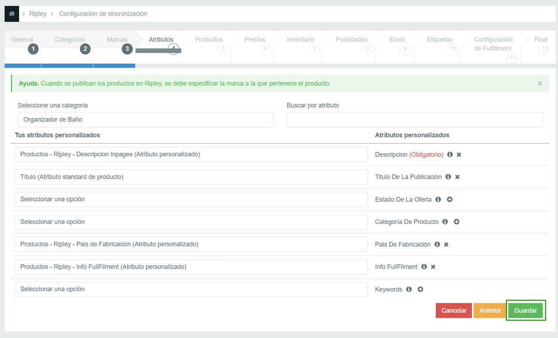This screenshot has height=338, width=558.
Task: Show info for Info FullFilment attribute
Action: 424,266
